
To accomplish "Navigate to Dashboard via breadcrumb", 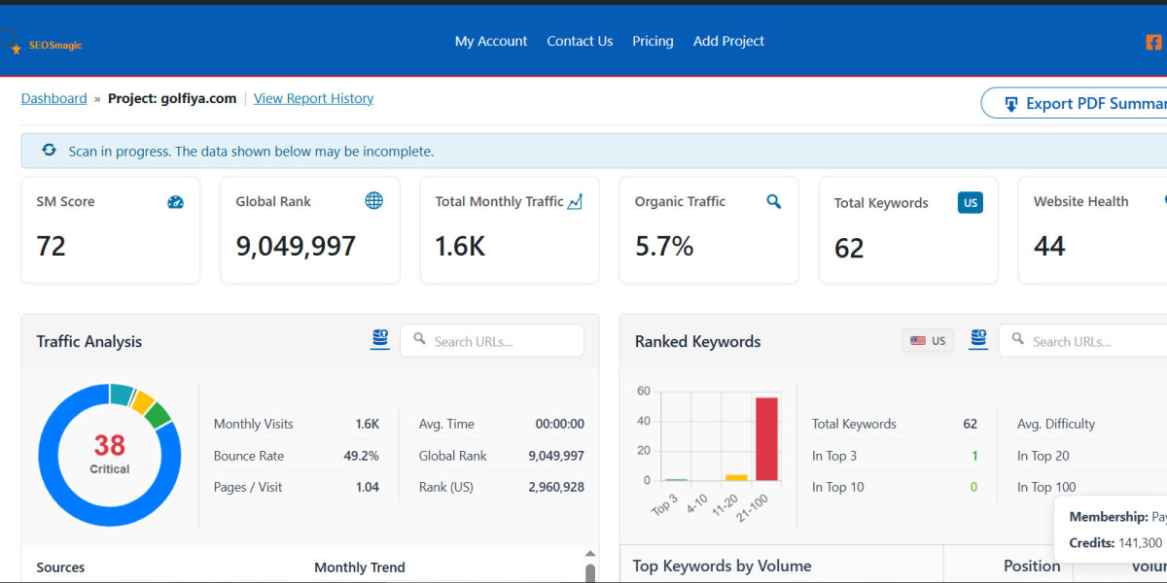I will (53, 98).
